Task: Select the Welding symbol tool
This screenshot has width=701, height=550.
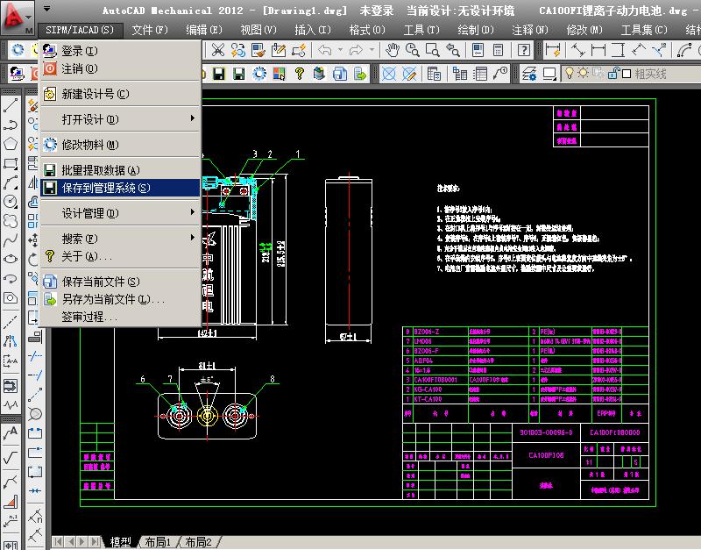Action: click(x=11, y=481)
